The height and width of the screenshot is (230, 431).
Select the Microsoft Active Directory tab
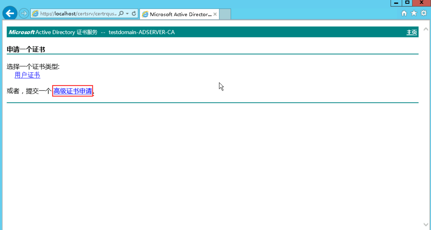177,14
